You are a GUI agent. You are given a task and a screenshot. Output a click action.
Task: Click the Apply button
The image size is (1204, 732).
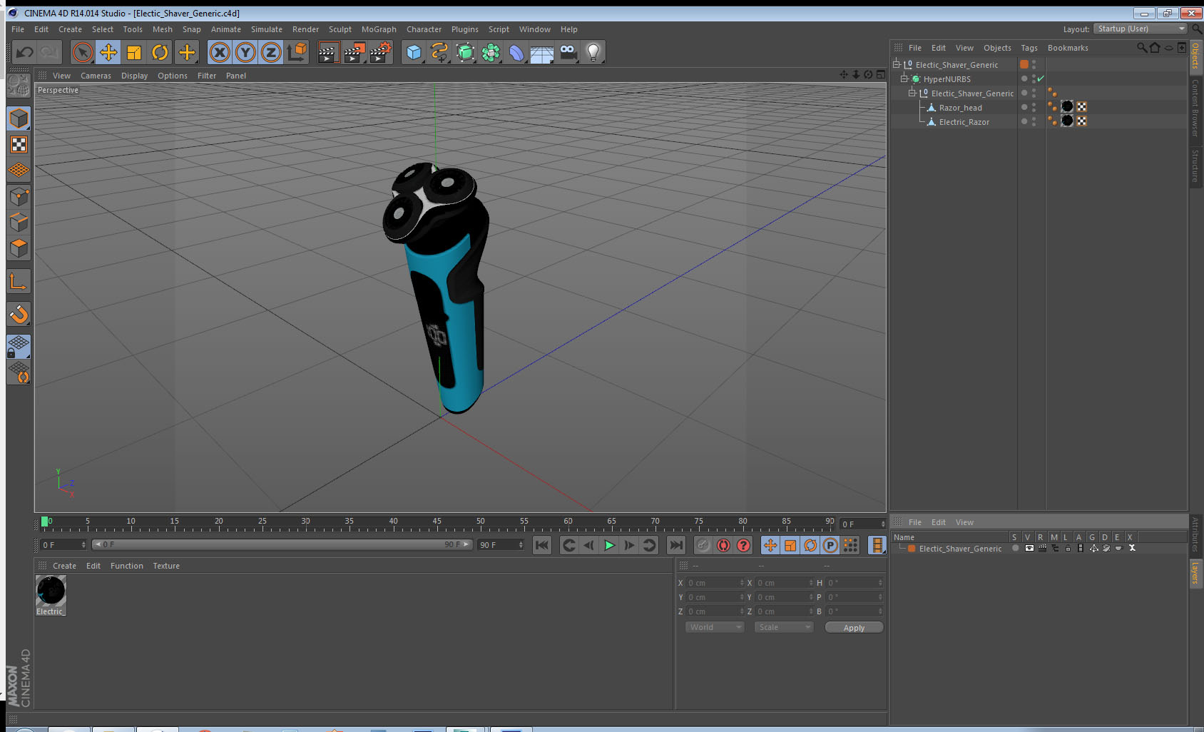point(854,628)
